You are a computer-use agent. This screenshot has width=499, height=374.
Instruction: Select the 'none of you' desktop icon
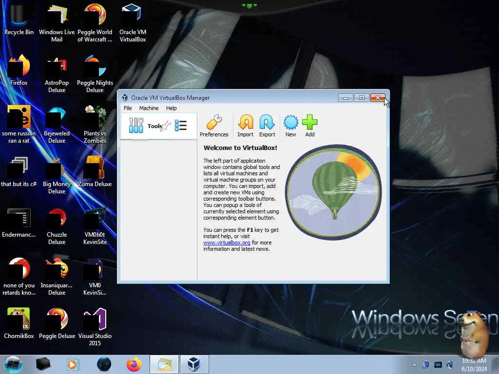pos(19,277)
